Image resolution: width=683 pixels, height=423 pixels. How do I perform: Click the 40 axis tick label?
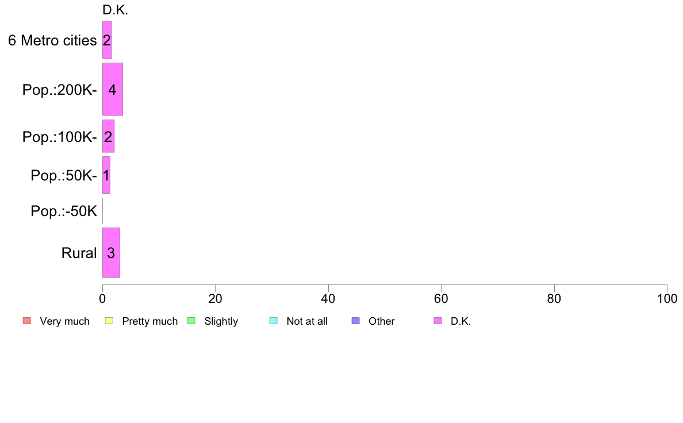coord(328,299)
